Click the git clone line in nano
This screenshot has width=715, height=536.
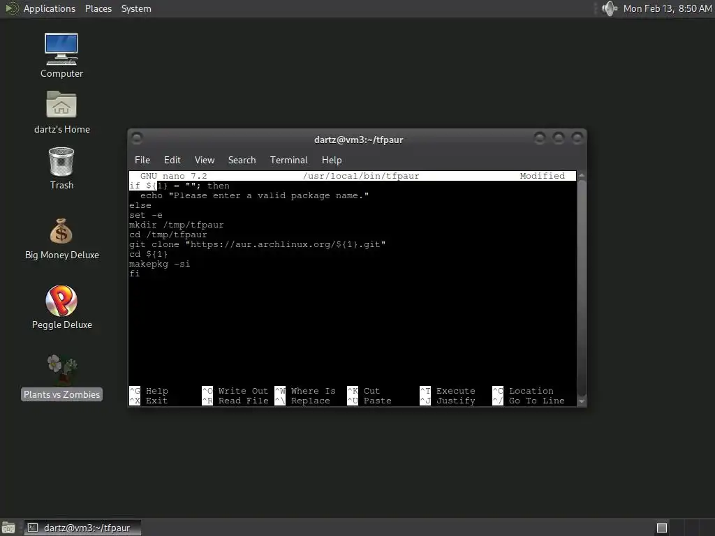(x=257, y=244)
